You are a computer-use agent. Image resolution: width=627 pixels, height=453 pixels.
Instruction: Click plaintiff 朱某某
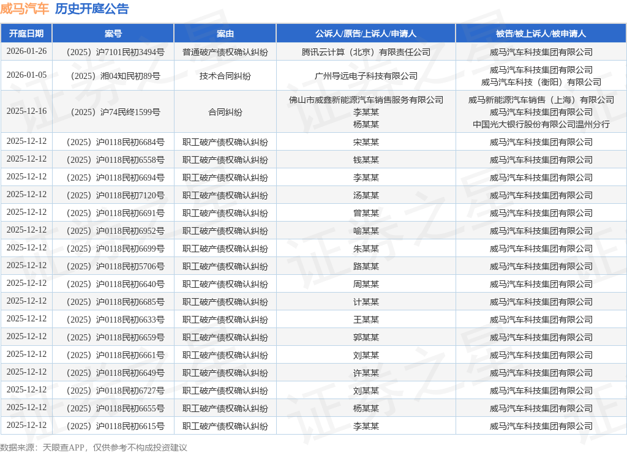pyautogui.click(x=366, y=249)
